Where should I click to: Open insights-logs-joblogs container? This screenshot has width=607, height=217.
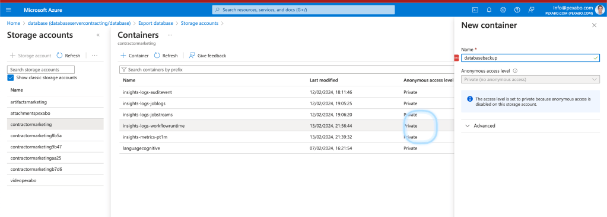[x=144, y=103]
